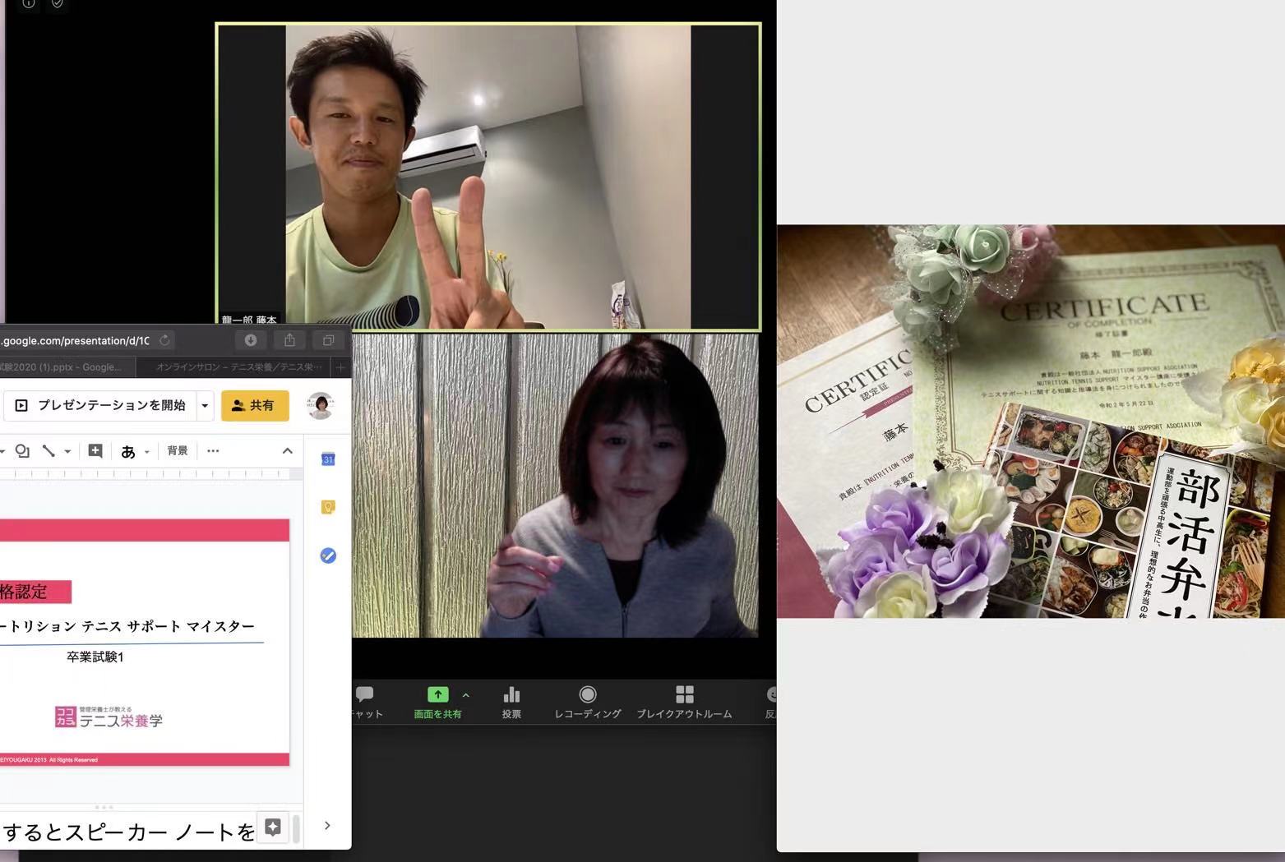The height and width of the screenshot is (862, 1285).
Task: Click the yellow 共有 share button
Action: (255, 405)
